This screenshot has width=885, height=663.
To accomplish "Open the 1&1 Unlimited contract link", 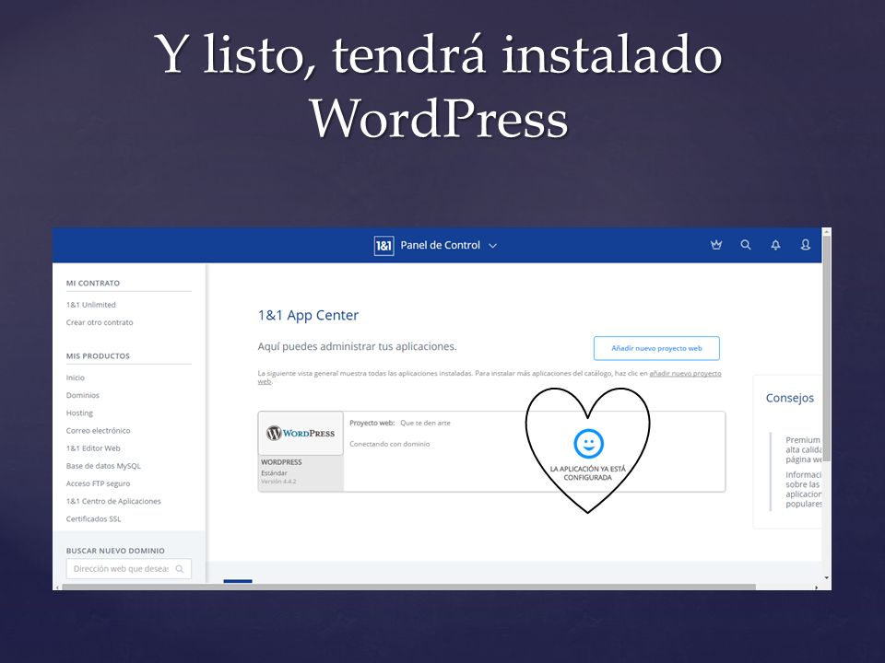I will [x=91, y=305].
